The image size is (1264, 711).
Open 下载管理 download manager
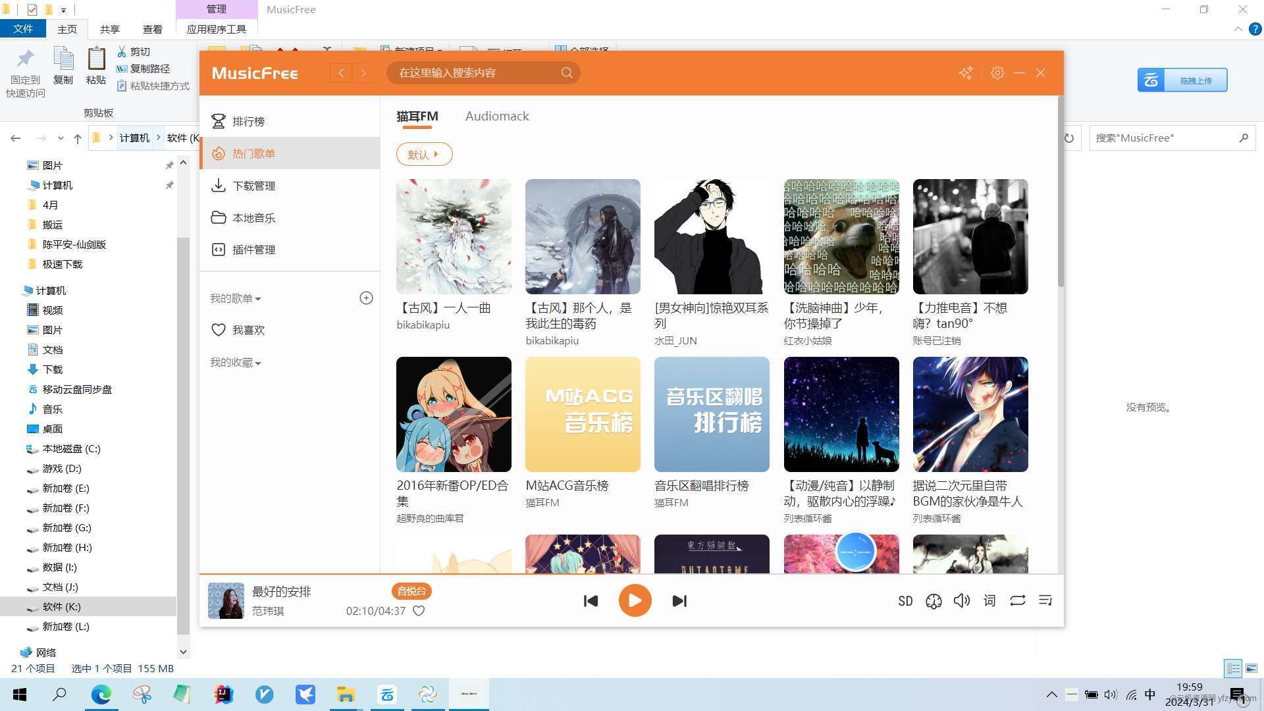point(290,186)
